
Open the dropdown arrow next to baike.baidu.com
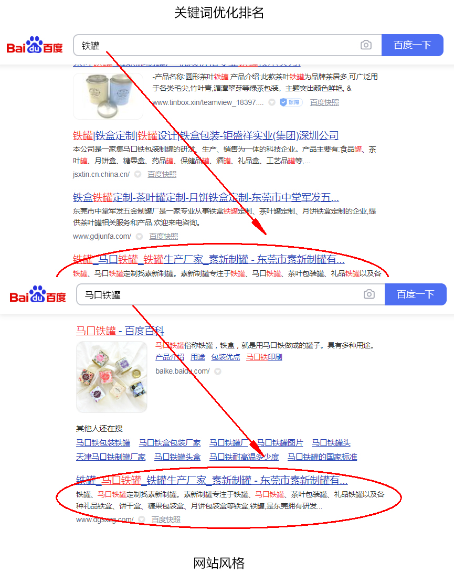pyautogui.click(x=218, y=371)
